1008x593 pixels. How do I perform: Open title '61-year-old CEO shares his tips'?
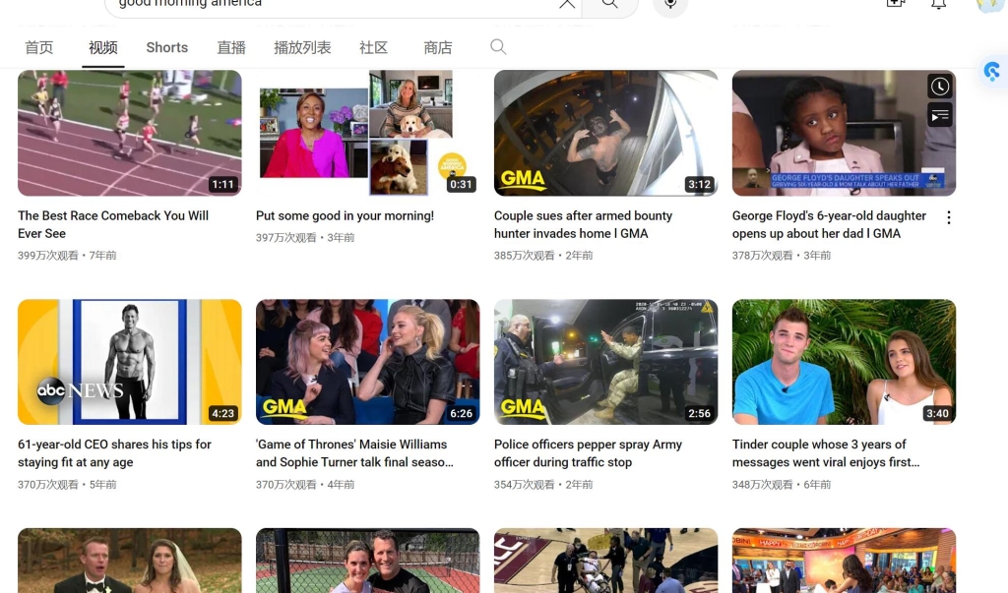tap(114, 453)
